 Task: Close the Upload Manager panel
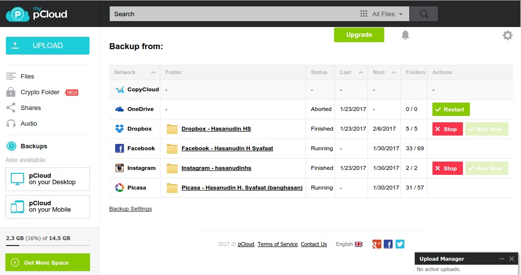[x=512, y=259]
